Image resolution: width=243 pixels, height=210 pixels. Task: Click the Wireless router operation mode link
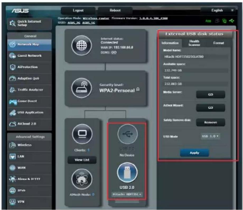[x=96, y=18]
